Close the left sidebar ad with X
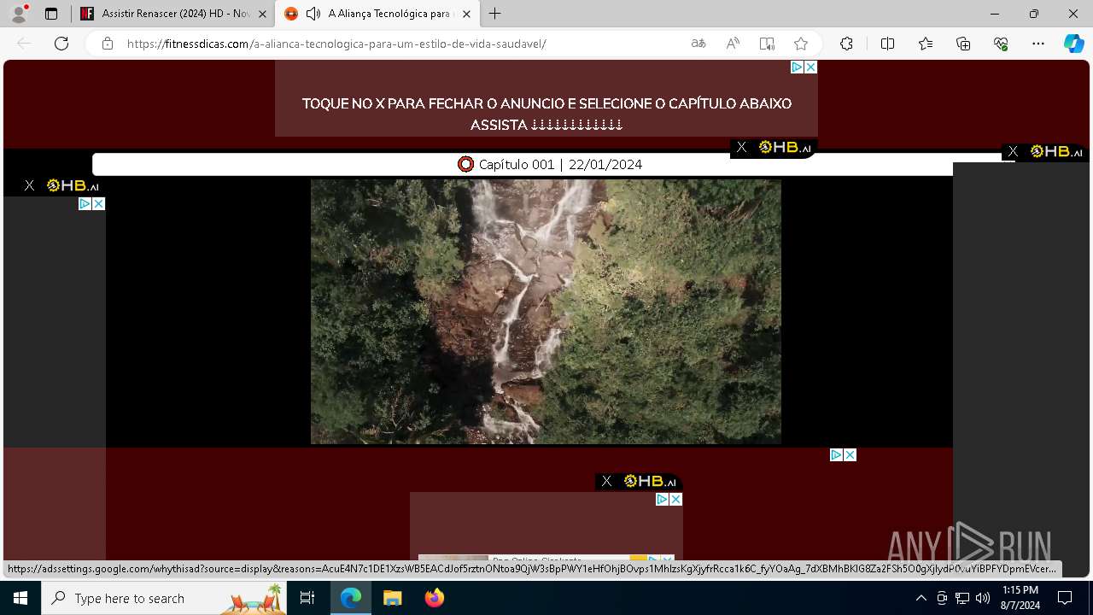The width and height of the screenshot is (1093, 615). (x=99, y=203)
